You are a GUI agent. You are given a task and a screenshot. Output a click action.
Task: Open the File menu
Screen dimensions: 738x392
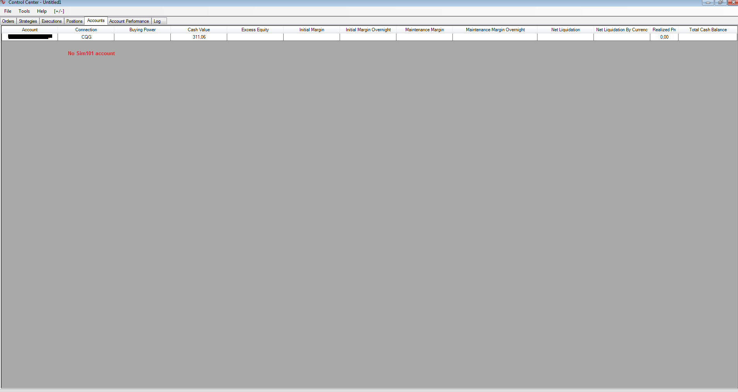[8, 11]
